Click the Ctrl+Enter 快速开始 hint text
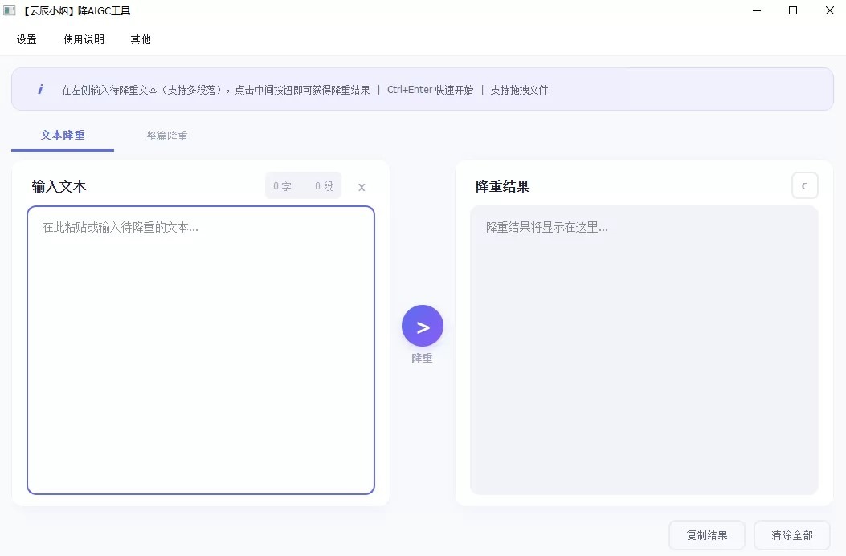The image size is (846, 556). pyautogui.click(x=430, y=90)
